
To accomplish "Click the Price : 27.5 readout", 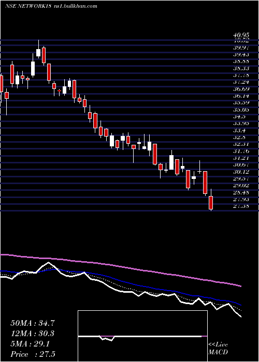I will (x=33, y=354).
